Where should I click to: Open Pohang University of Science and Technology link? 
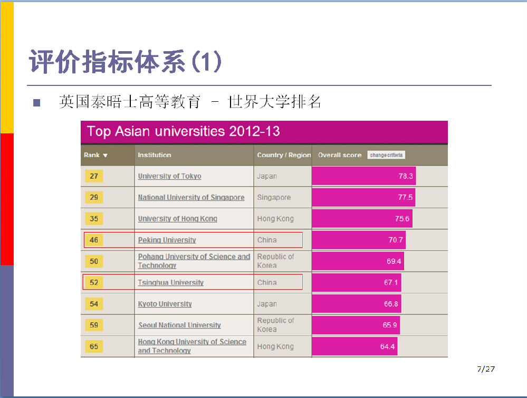[x=194, y=261]
